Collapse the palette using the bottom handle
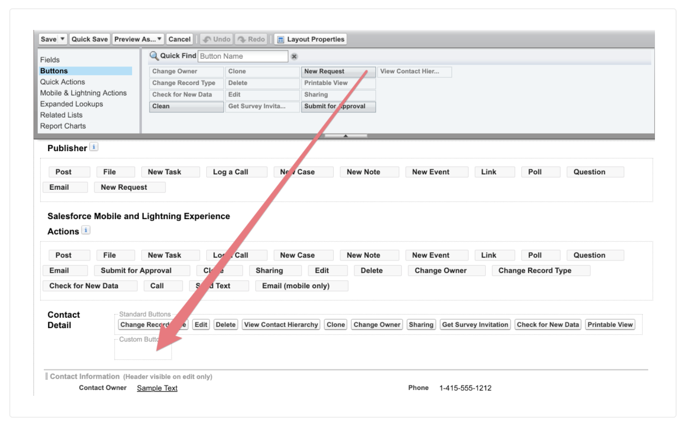 (x=346, y=136)
